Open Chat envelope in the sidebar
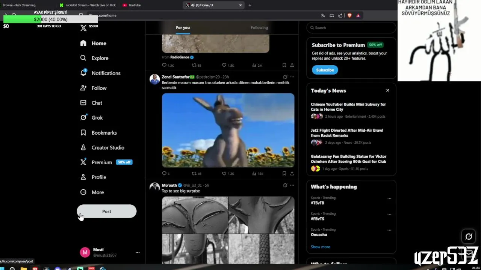This screenshot has width=481, height=270. tap(83, 103)
